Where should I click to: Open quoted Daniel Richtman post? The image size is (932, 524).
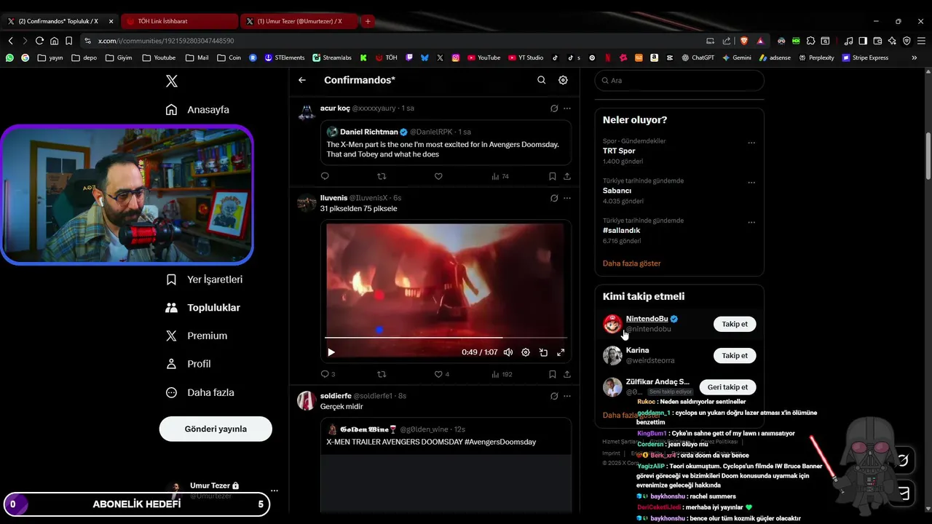pyautogui.click(x=446, y=143)
